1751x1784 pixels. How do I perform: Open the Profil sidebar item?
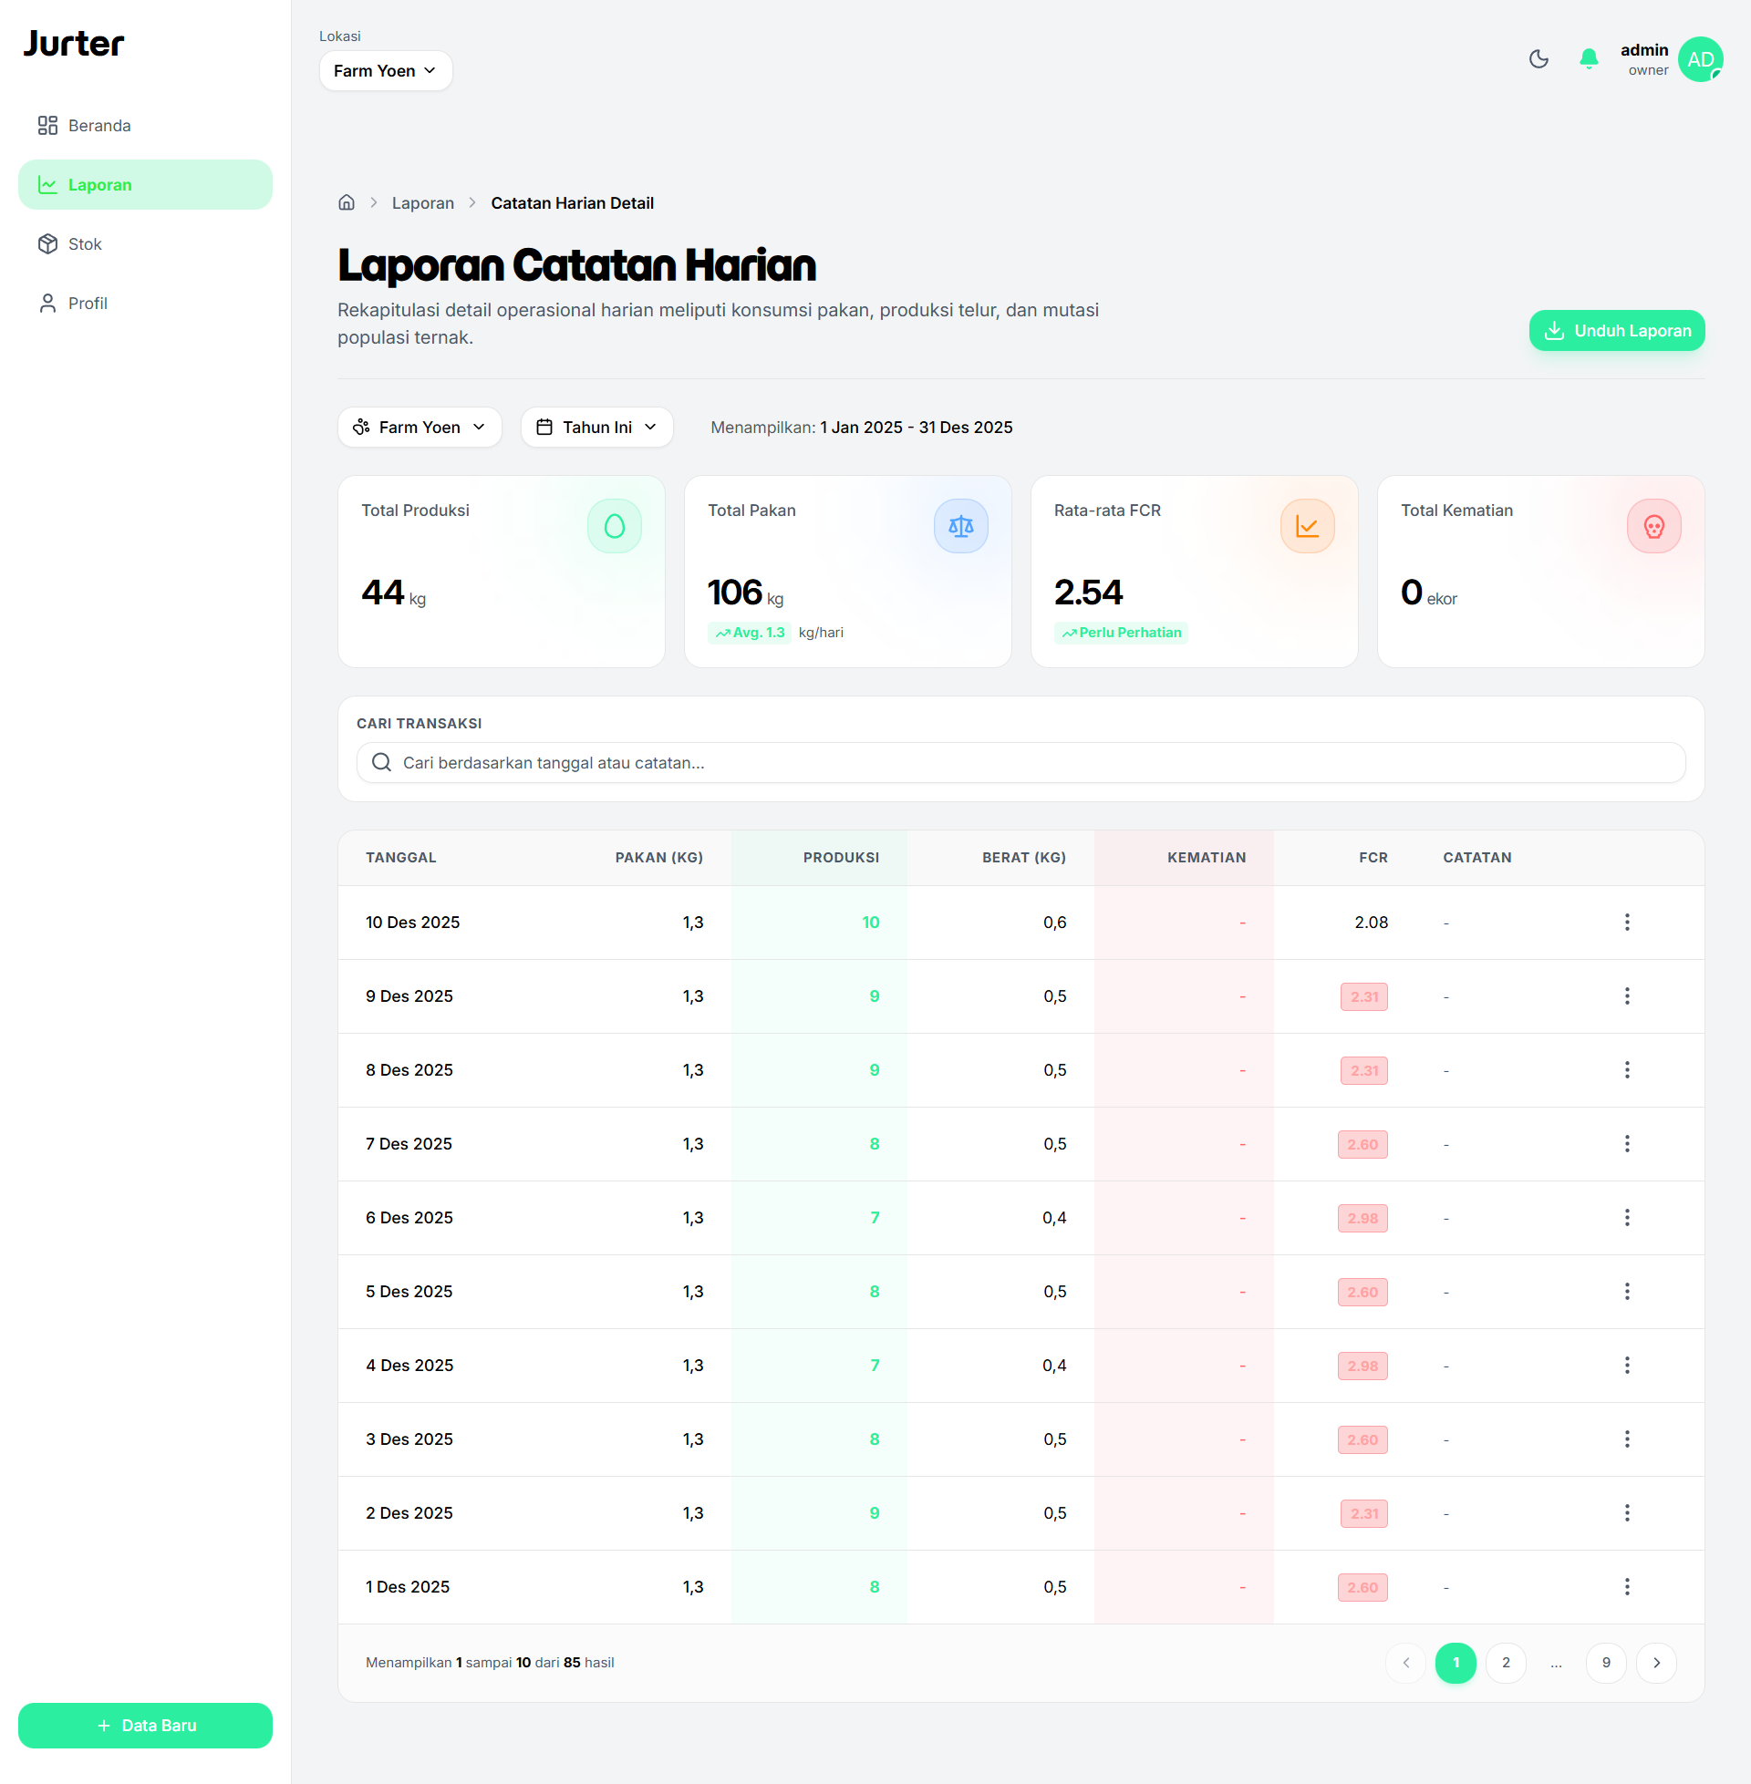pyautogui.click(x=88, y=304)
